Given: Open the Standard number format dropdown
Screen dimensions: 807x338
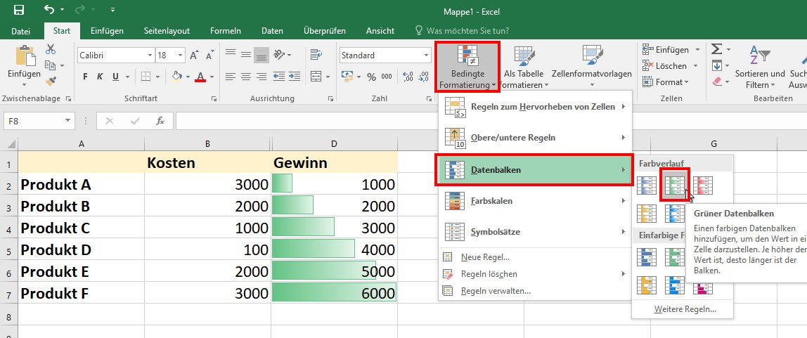Looking at the screenshot, I should click(x=426, y=55).
